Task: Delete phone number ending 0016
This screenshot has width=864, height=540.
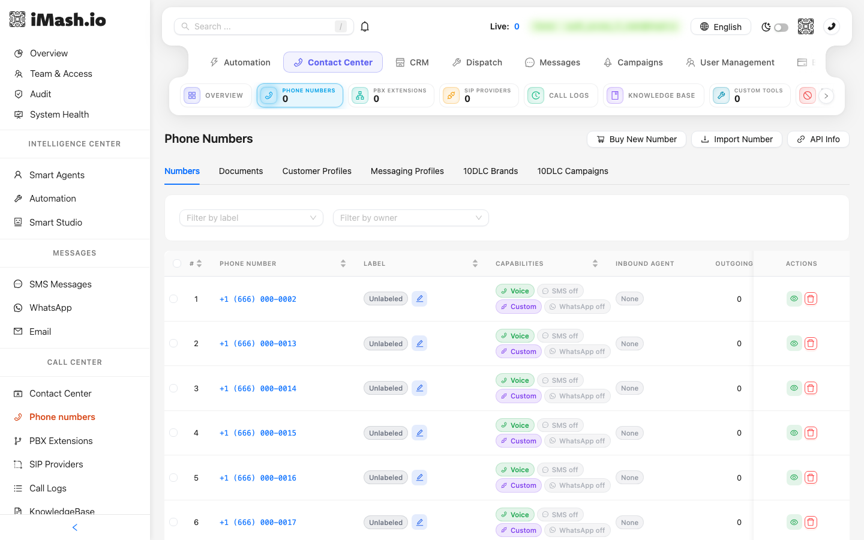Action: pos(811,478)
